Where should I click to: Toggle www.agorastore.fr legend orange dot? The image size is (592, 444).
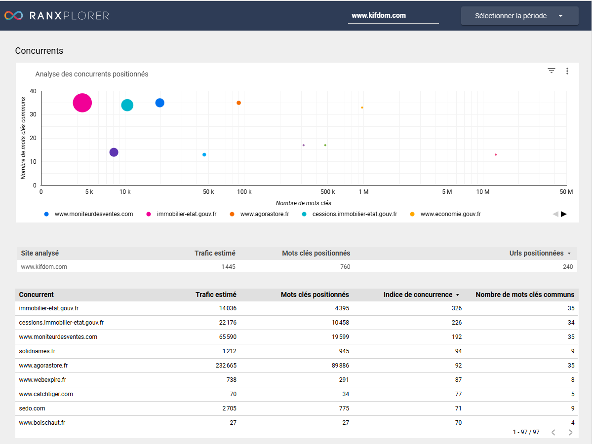[232, 214]
